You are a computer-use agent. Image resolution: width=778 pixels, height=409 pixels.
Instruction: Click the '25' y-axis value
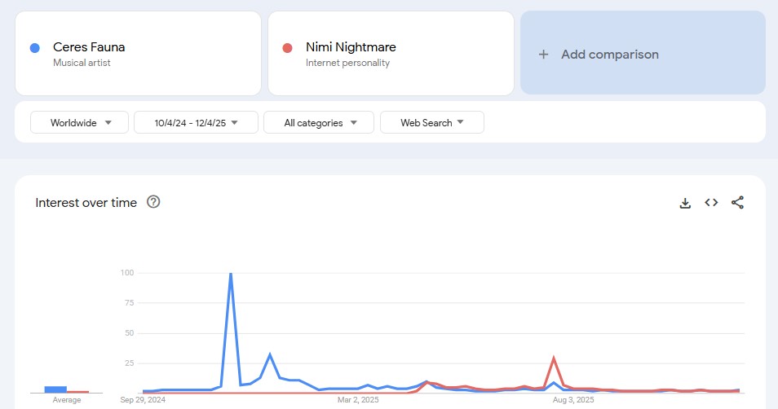(x=130, y=363)
